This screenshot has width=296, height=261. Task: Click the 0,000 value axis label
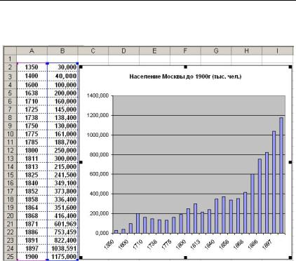point(102,233)
